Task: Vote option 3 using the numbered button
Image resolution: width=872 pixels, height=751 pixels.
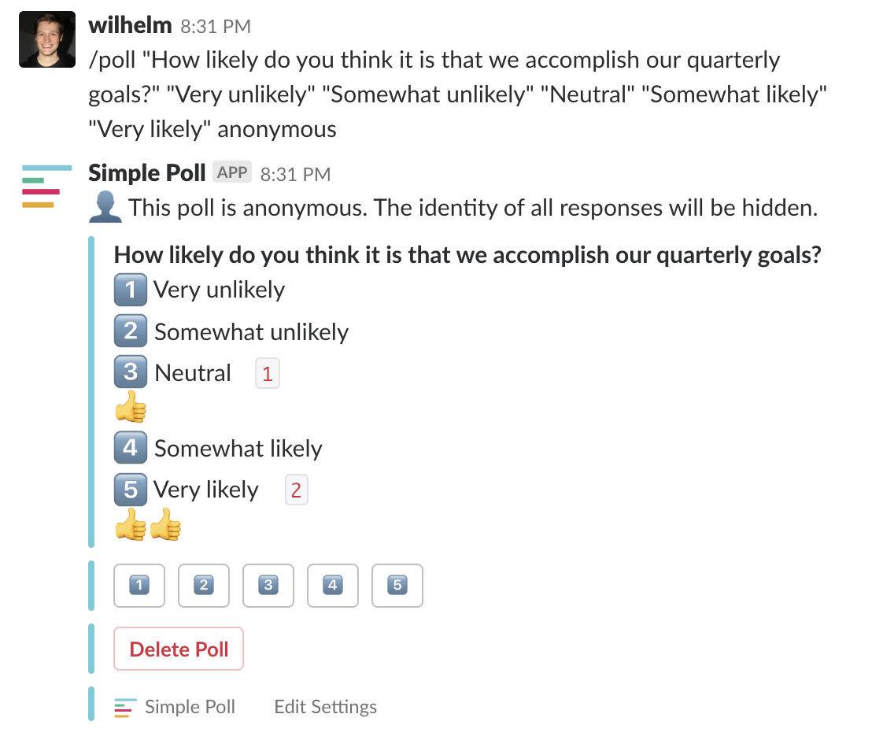Action: (x=268, y=586)
